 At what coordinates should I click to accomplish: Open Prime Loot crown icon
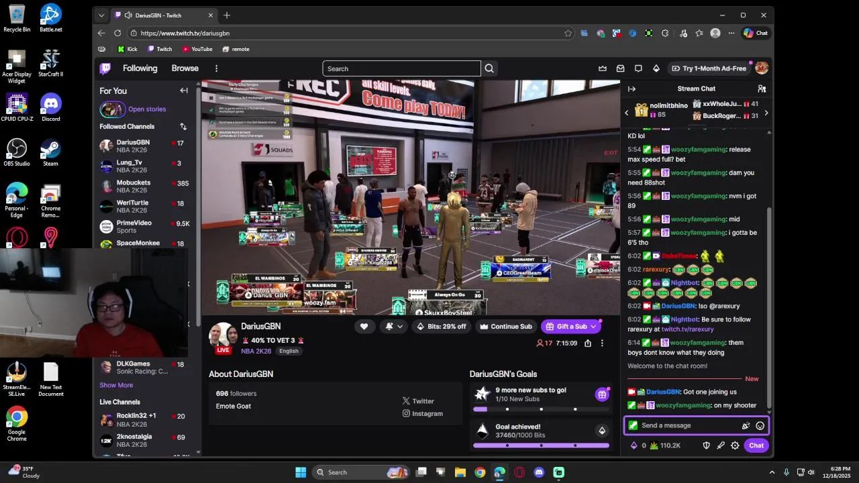(x=603, y=68)
